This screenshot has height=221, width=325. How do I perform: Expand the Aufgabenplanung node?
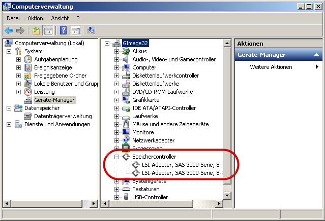18,59
